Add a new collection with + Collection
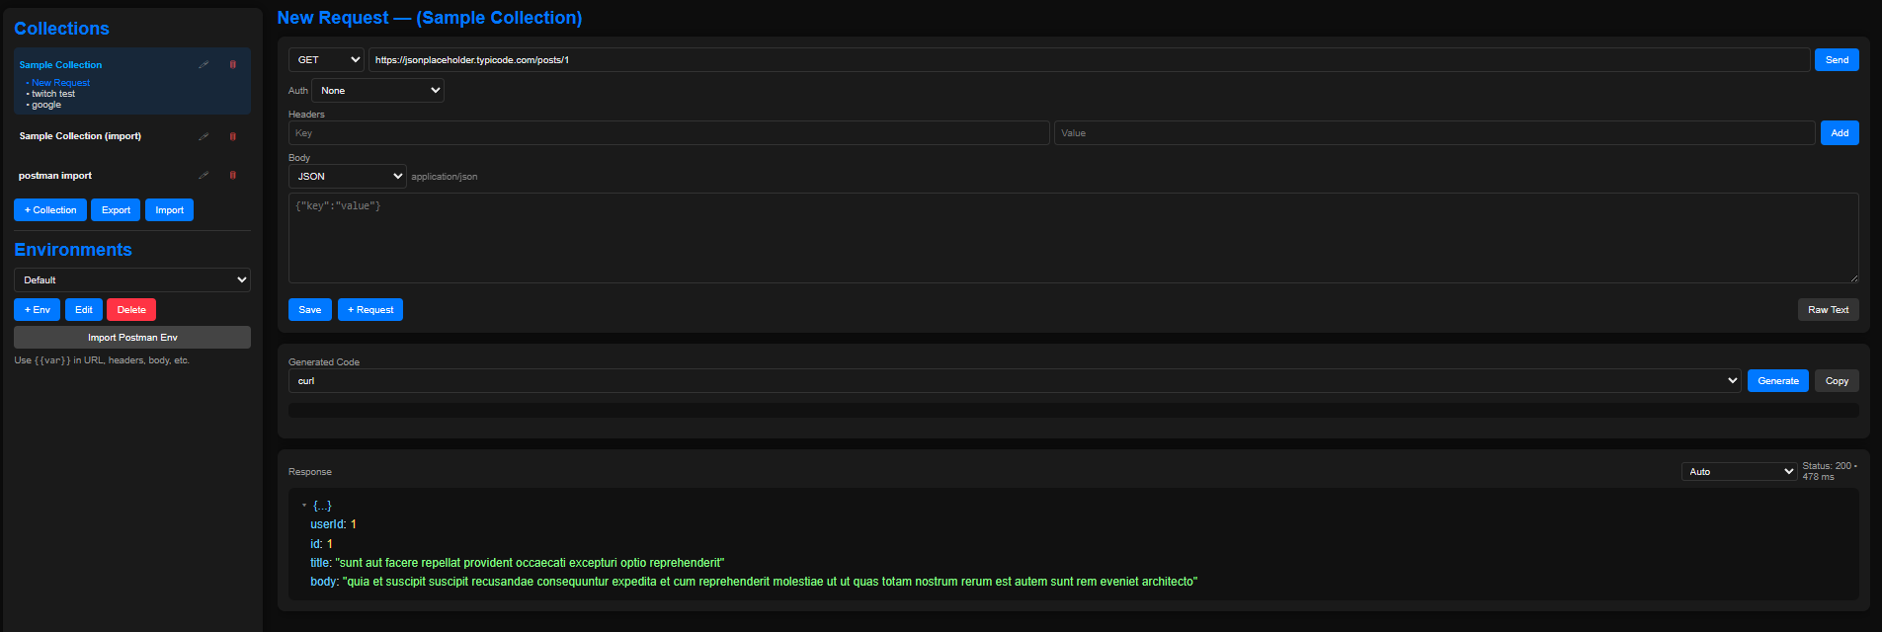This screenshot has width=1882, height=632. (50, 210)
